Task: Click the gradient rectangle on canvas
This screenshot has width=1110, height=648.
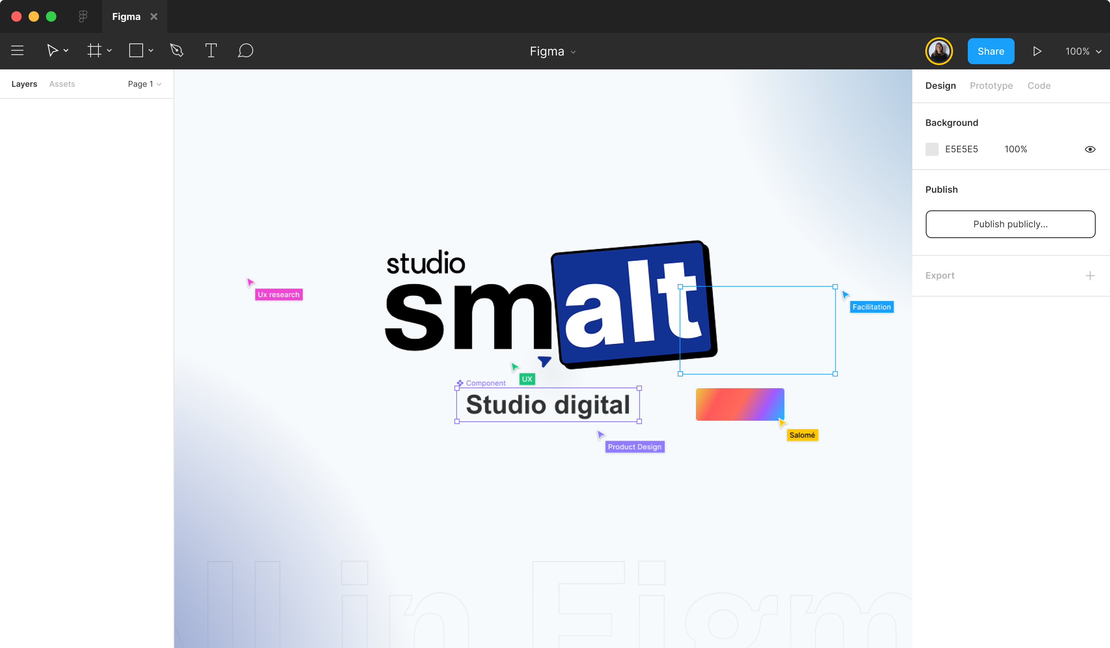Action: [740, 404]
